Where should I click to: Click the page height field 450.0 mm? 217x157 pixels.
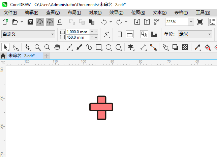point(77,37)
